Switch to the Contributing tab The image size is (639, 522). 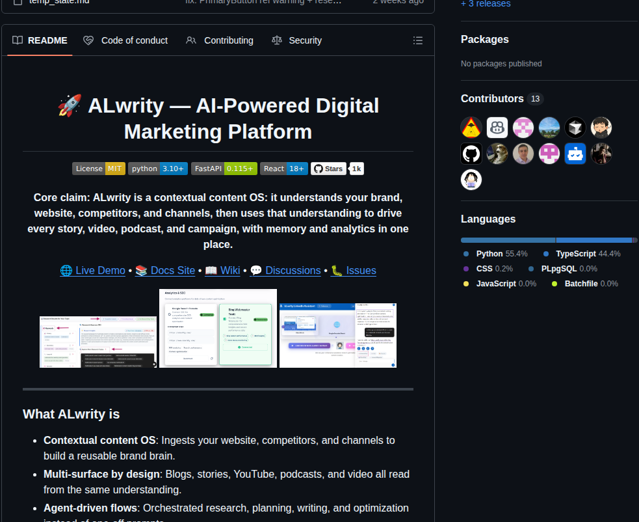(x=220, y=40)
